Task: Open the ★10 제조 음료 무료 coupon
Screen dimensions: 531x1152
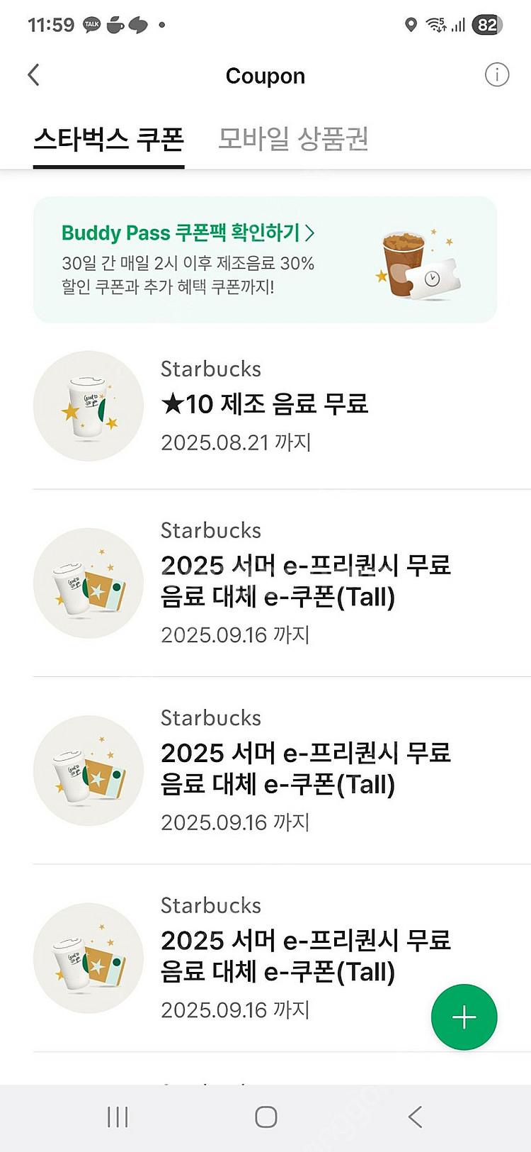Action: click(265, 404)
